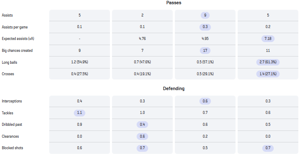Select the highlighted 7.18 expected assists value
The image size is (303, 156).
(x=268, y=39)
